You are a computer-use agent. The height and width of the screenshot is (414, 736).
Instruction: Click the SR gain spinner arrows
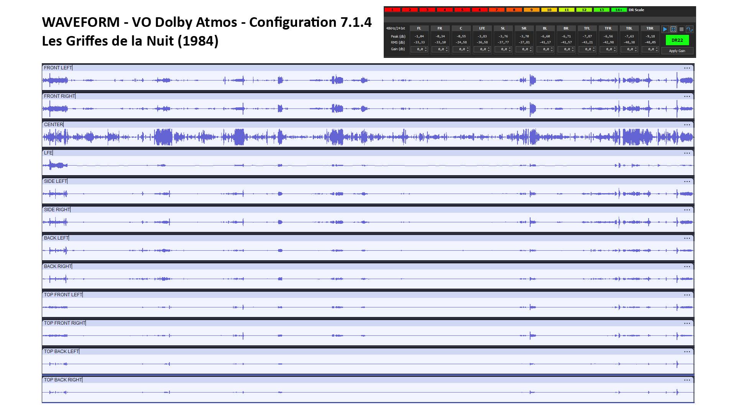(531, 49)
